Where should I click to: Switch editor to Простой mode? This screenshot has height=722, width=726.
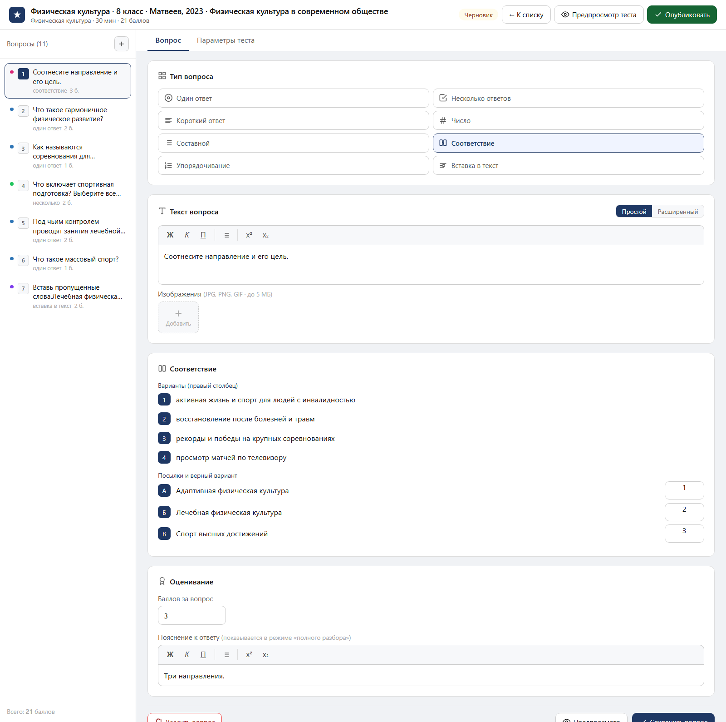pyautogui.click(x=634, y=212)
